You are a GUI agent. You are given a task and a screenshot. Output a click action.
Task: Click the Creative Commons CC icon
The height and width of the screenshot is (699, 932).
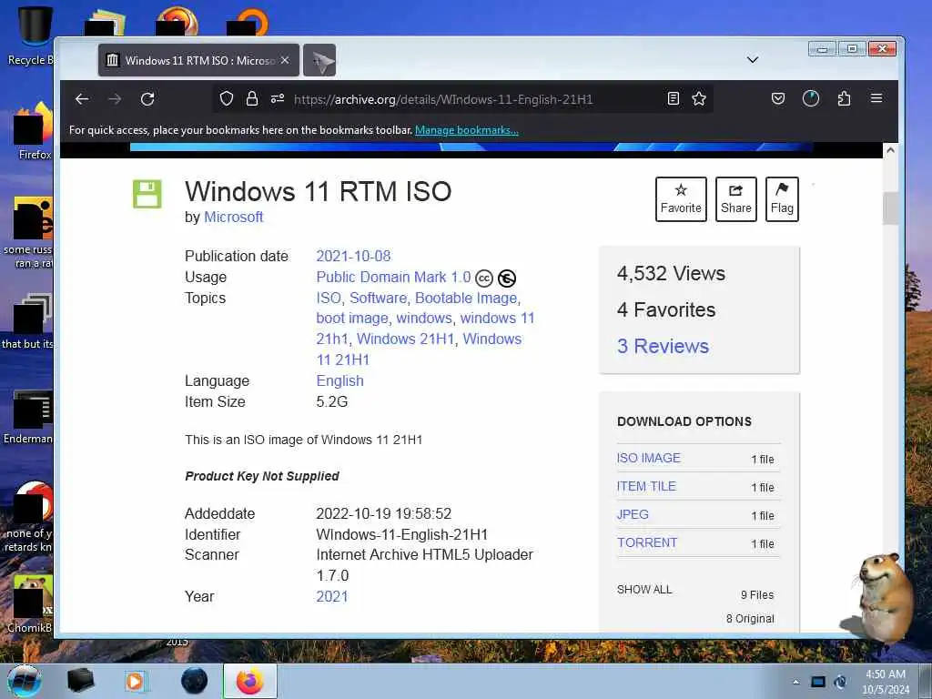(x=484, y=279)
